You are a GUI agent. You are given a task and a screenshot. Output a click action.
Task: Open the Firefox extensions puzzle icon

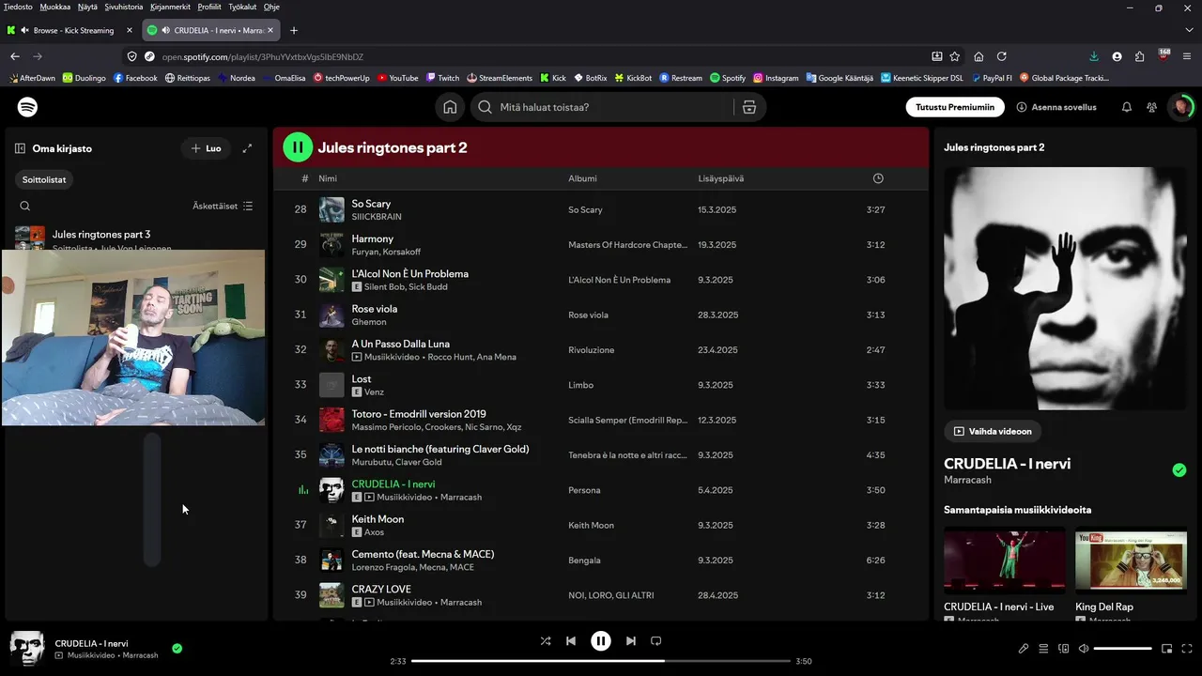coord(1140,56)
